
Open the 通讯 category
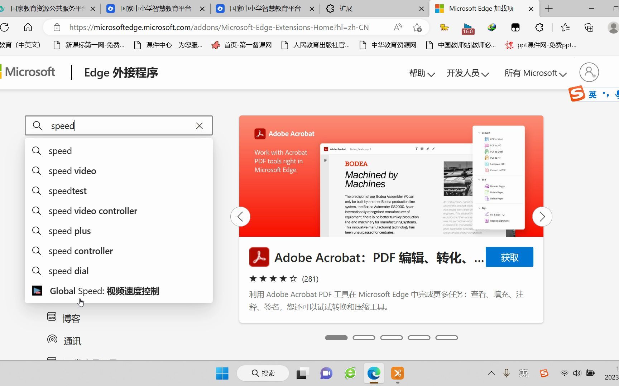coord(64,341)
